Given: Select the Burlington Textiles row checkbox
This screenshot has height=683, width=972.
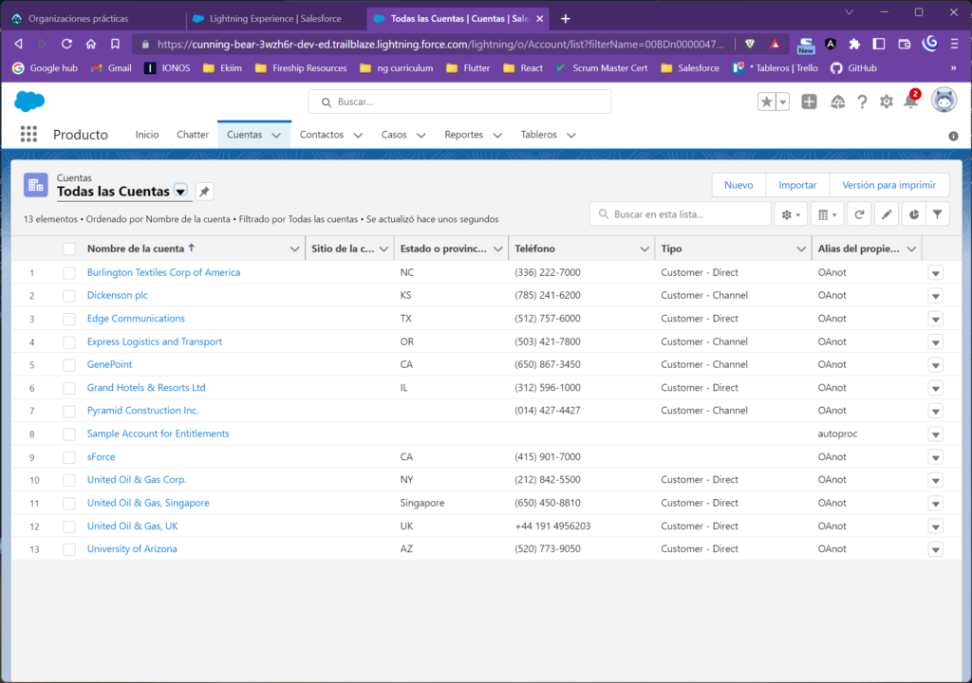Looking at the screenshot, I should 68,272.
